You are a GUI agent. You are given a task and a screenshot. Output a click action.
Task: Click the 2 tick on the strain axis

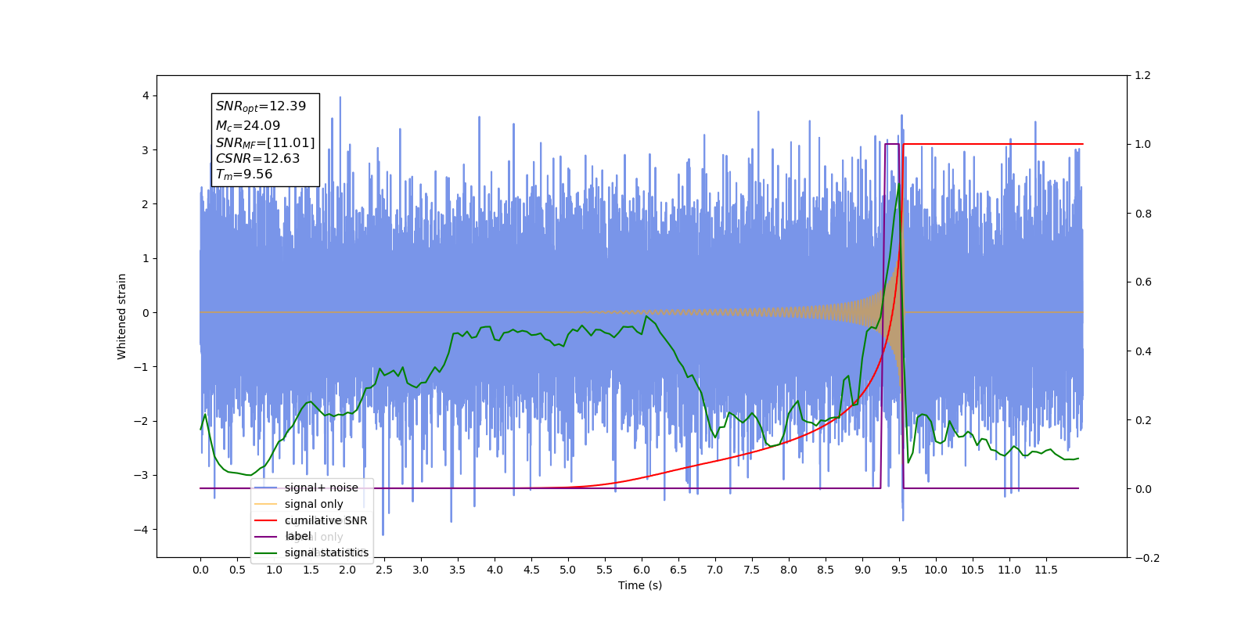click(x=146, y=204)
